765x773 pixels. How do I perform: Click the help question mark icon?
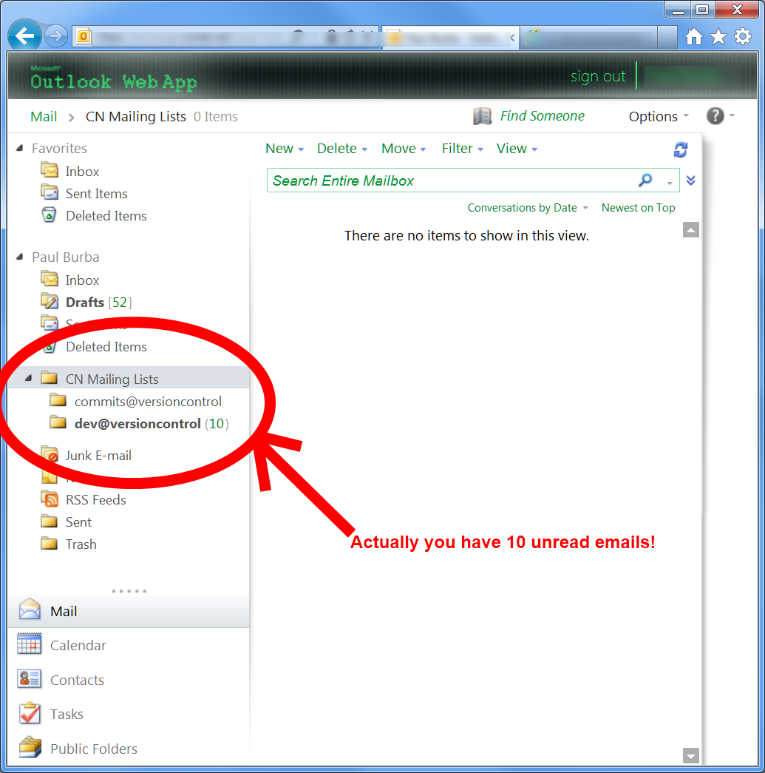point(715,116)
